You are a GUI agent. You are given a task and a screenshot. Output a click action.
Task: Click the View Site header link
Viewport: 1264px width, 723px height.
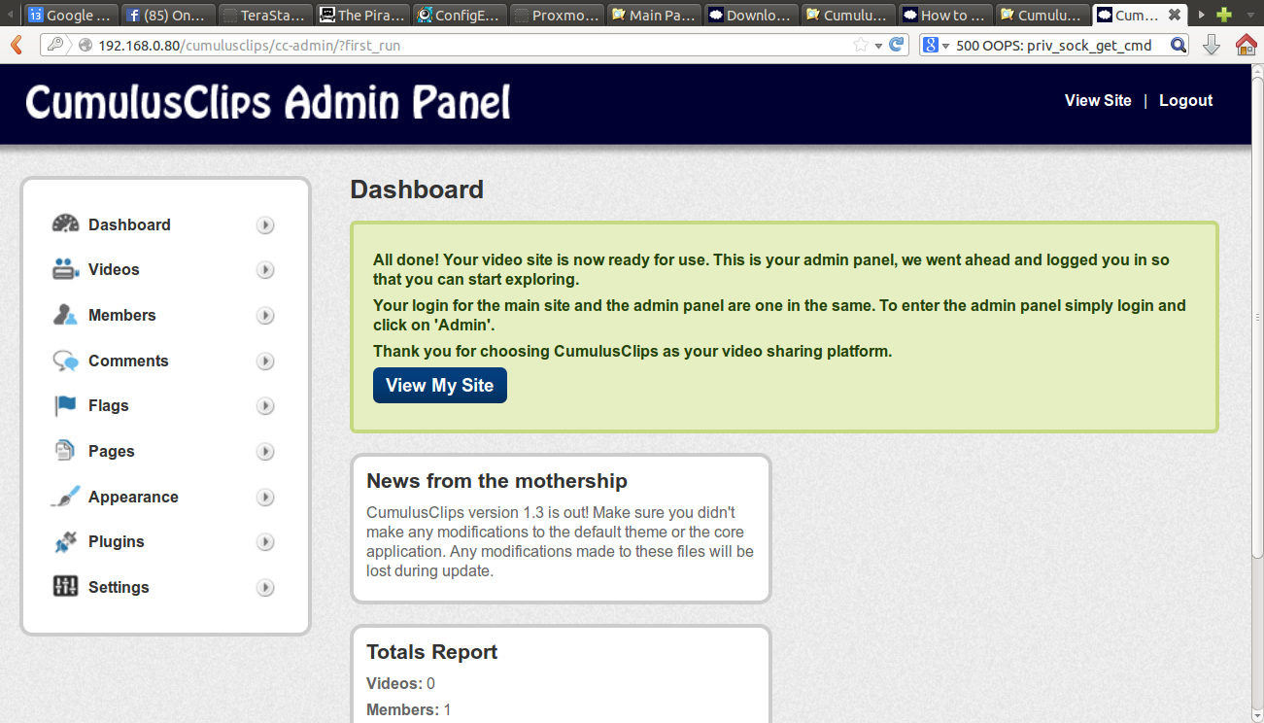tap(1097, 100)
